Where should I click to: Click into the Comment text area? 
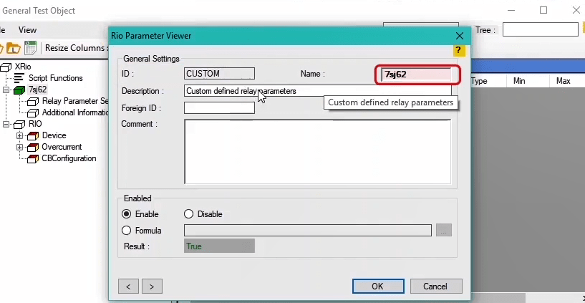coord(317,151)
